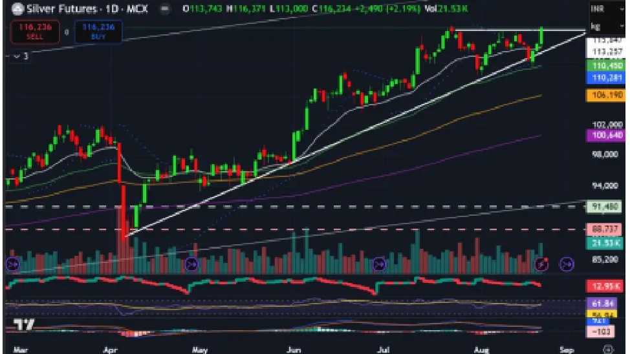The height and width of the screenshot is (354, 630).
Task: Click the 94,000 axis price value
Action: coord(605,185)
